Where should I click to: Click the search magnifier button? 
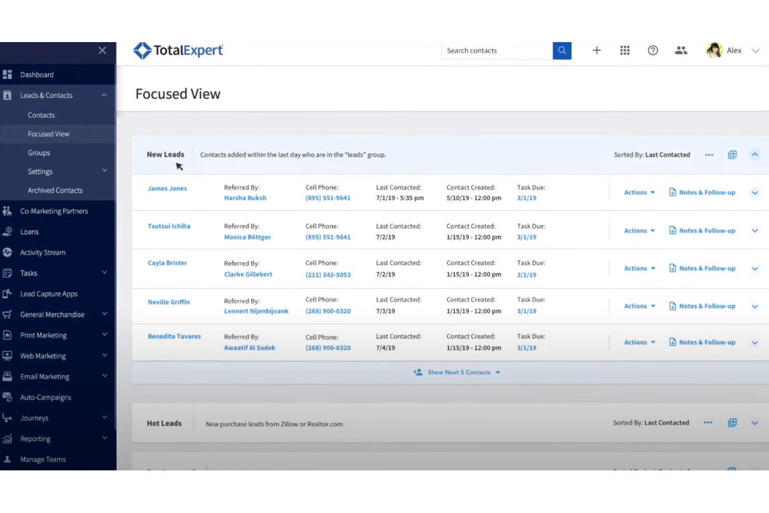[x=562, y=50]
